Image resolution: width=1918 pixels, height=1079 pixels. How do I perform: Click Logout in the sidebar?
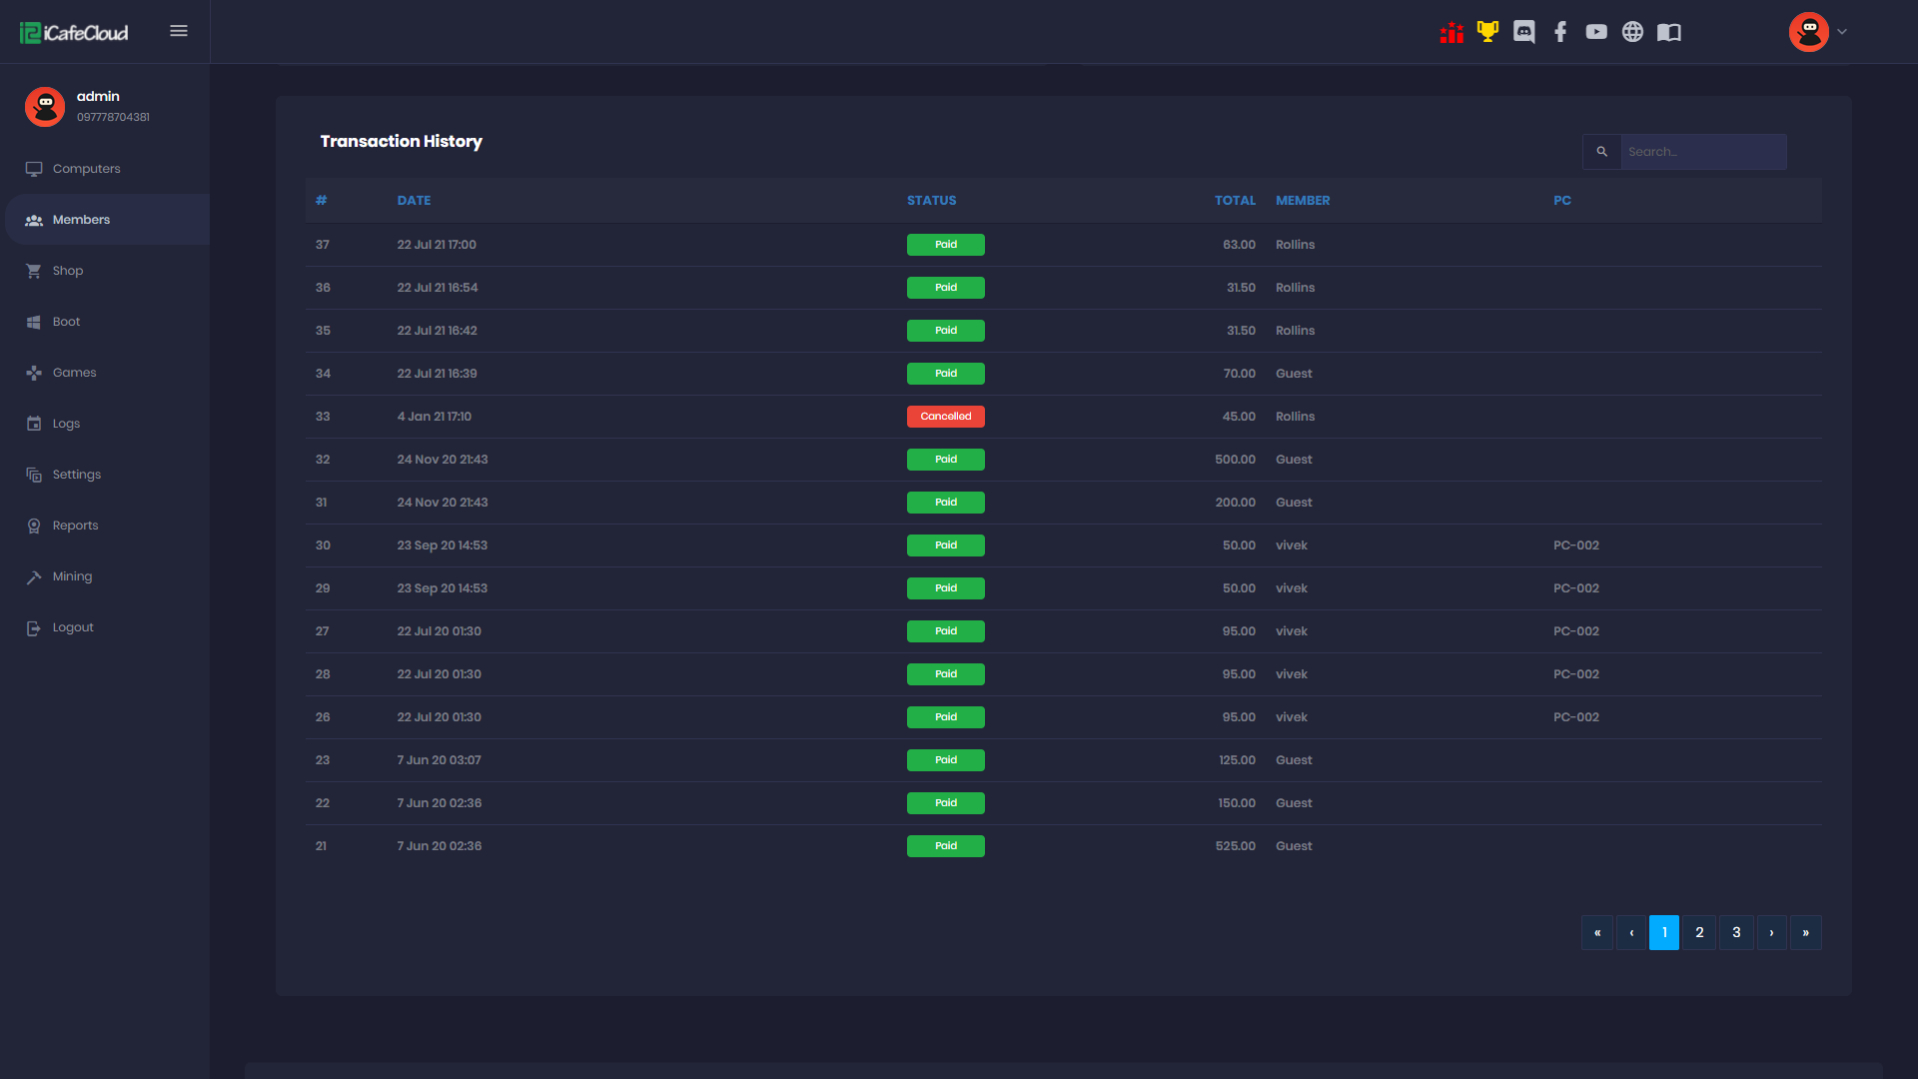[73, 627]
